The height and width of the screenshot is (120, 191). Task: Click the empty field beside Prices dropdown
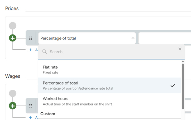point(165,38)
